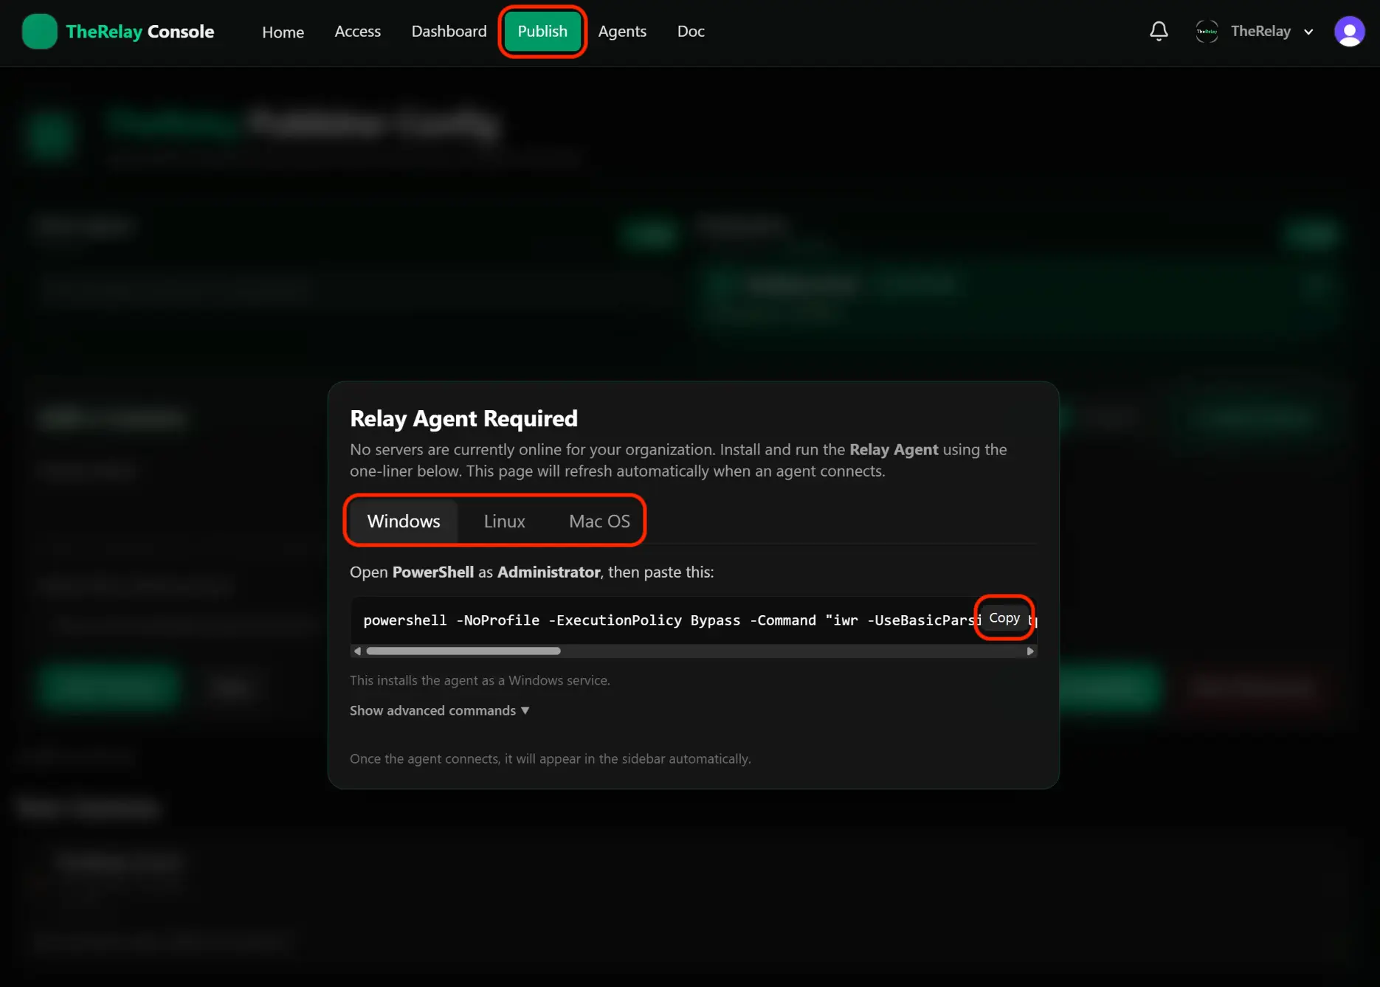The width and height of the screenshot is (1380, 987).
Task: Switch to the Mac OS tab
Action: (x=599, y=521)
